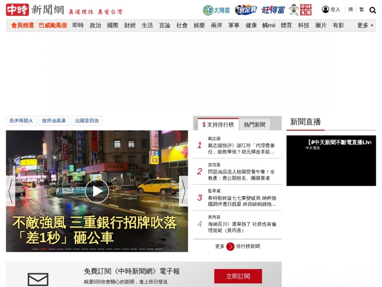Viewport: 382px width, 287px height.
Task: Open the 中時集團 mascot logo
Action: click(300, 10)
